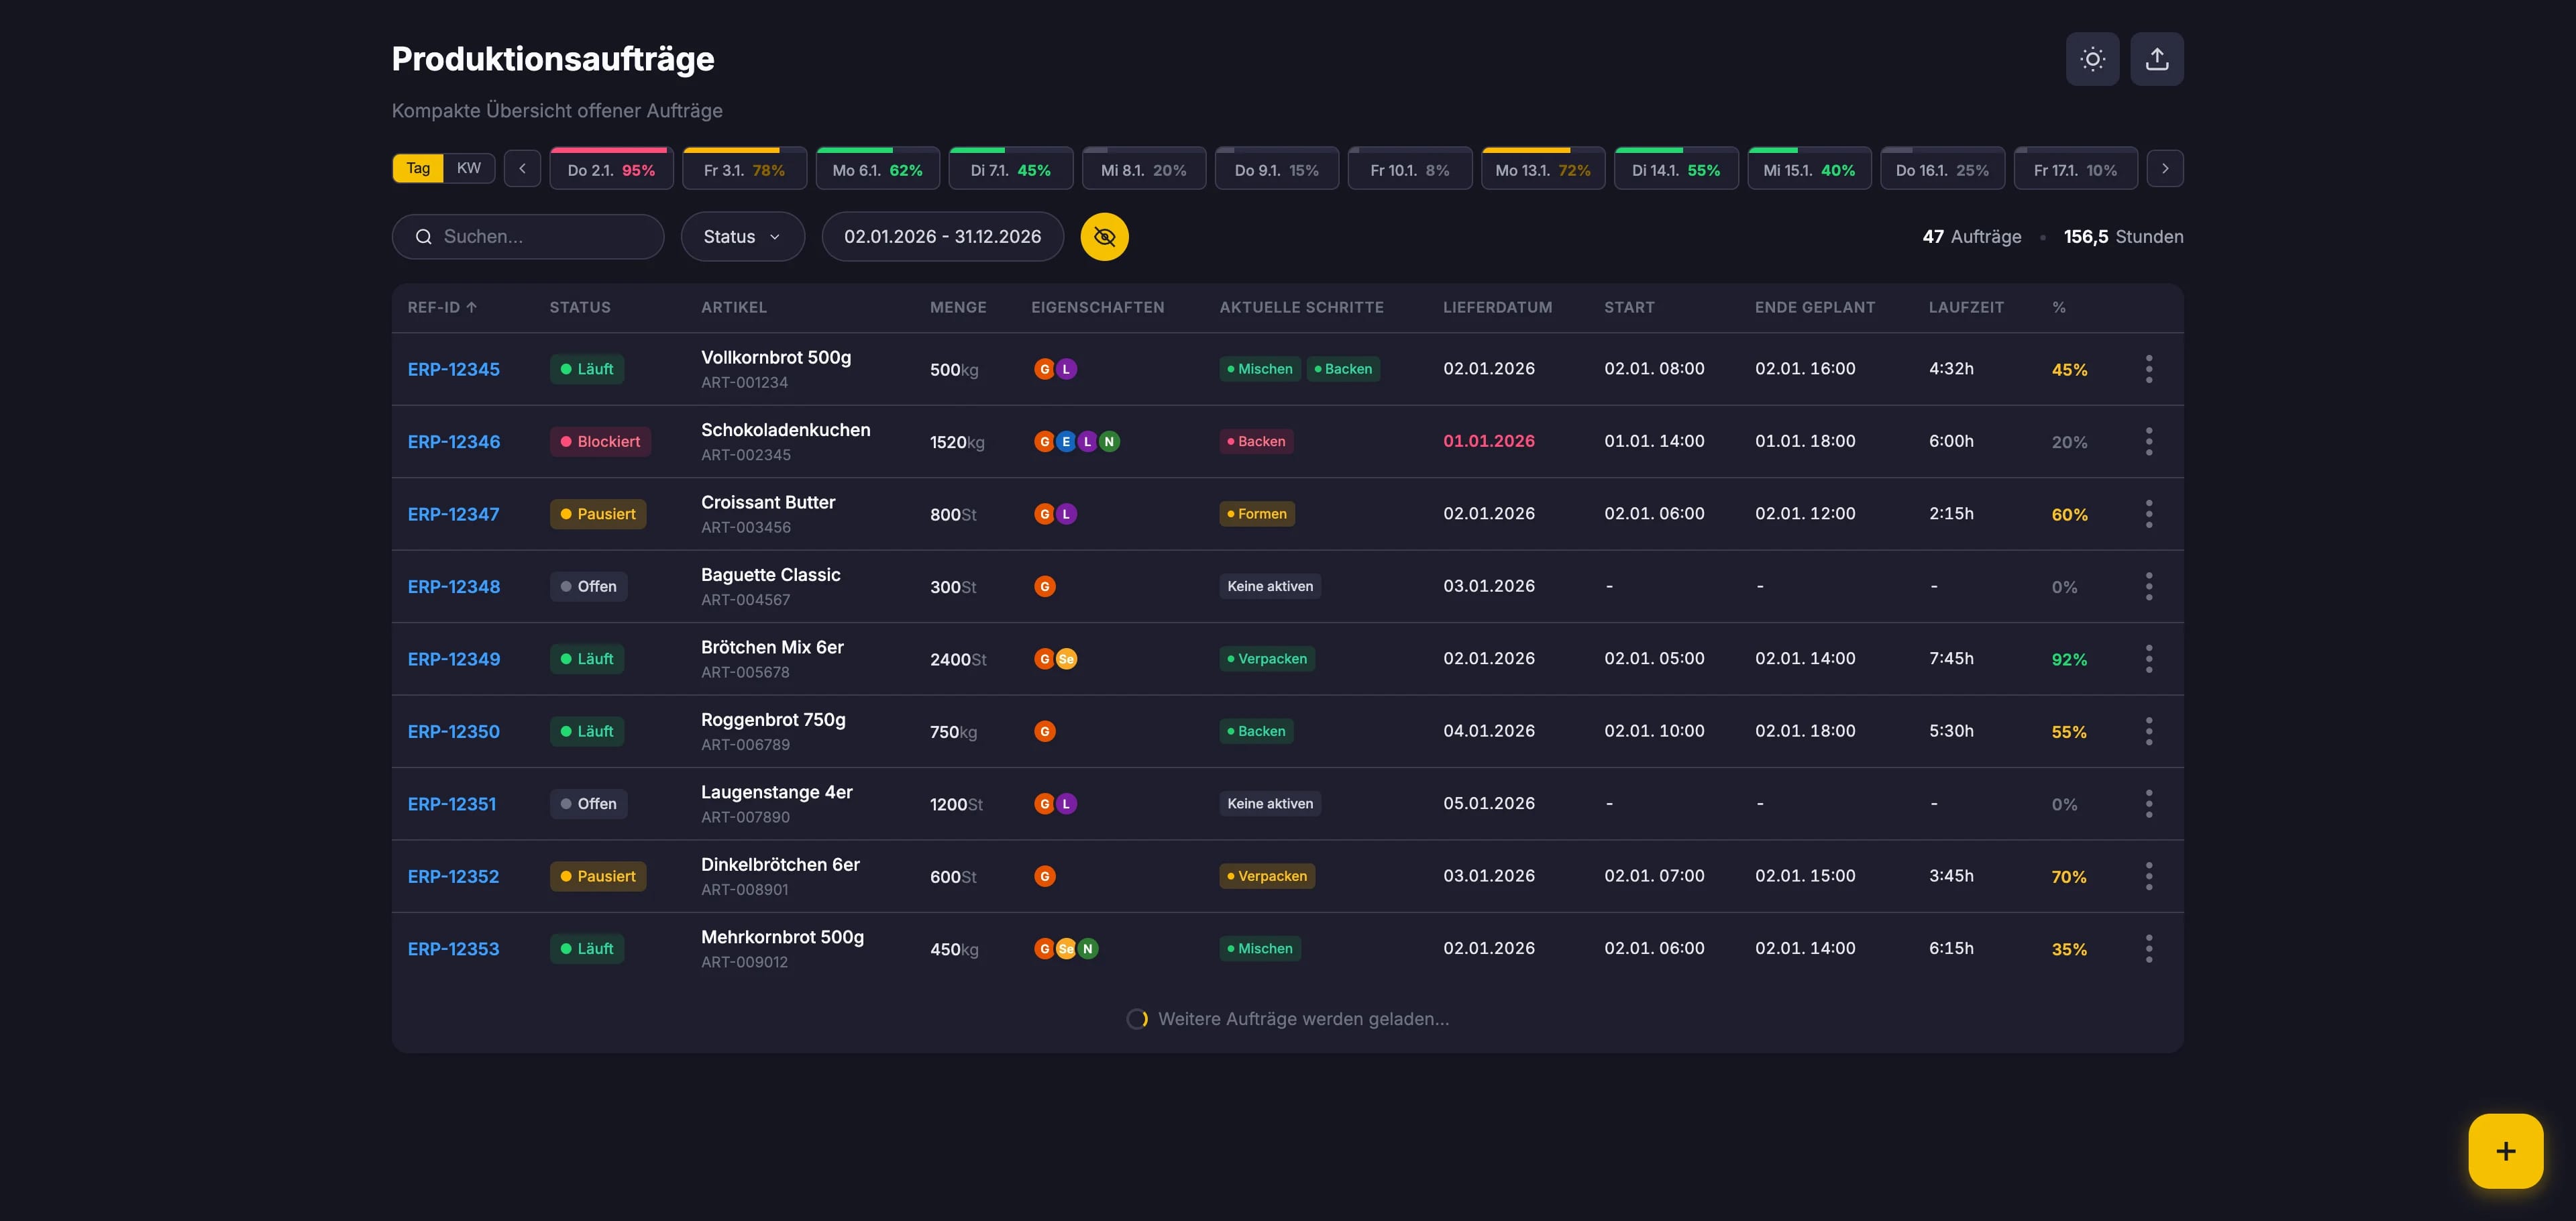Select day tab Mo 13.1. 72%
The image size is (2576, 1221).
[1542, 170]
